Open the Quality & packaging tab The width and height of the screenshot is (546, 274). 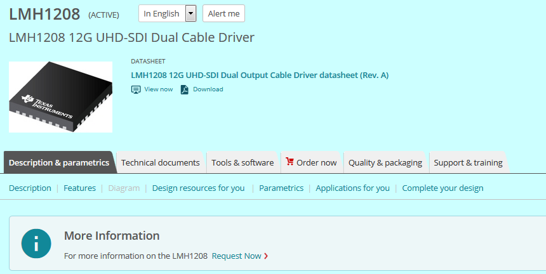[385, 162]
